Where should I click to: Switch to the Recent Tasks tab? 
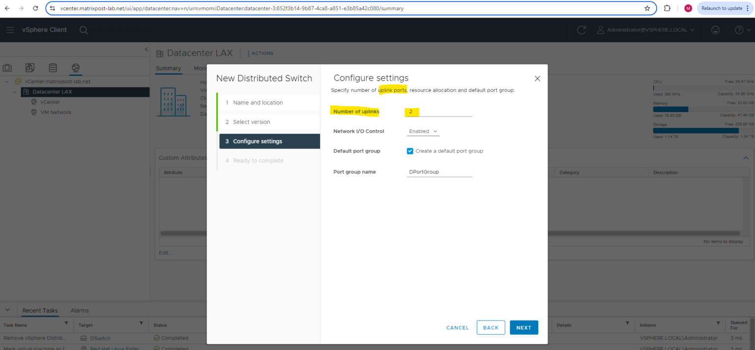coord(40,311)
